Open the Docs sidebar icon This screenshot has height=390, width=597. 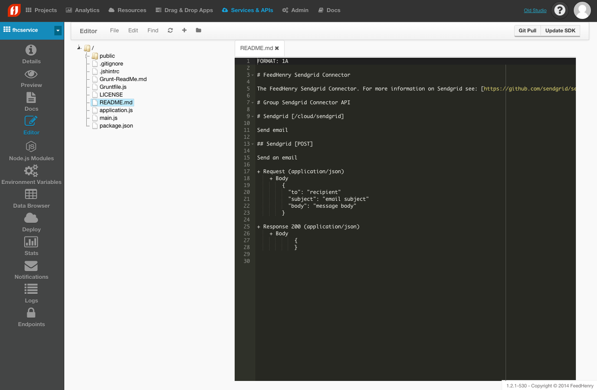pyautogui.click(x=31, y=97)
